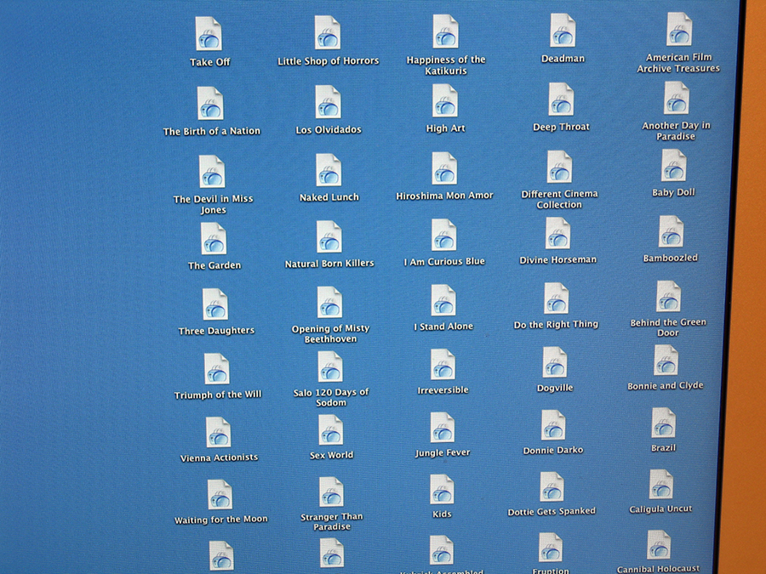Click the High Art file icon
Image resolution: width=766 pixels, height=574 pixels.
click(x=445, y=101)
